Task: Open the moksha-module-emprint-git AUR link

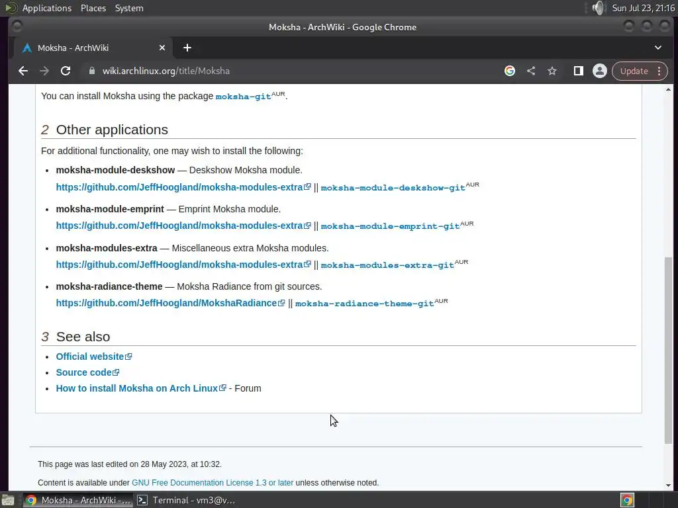Action: [x=390, y=226]
